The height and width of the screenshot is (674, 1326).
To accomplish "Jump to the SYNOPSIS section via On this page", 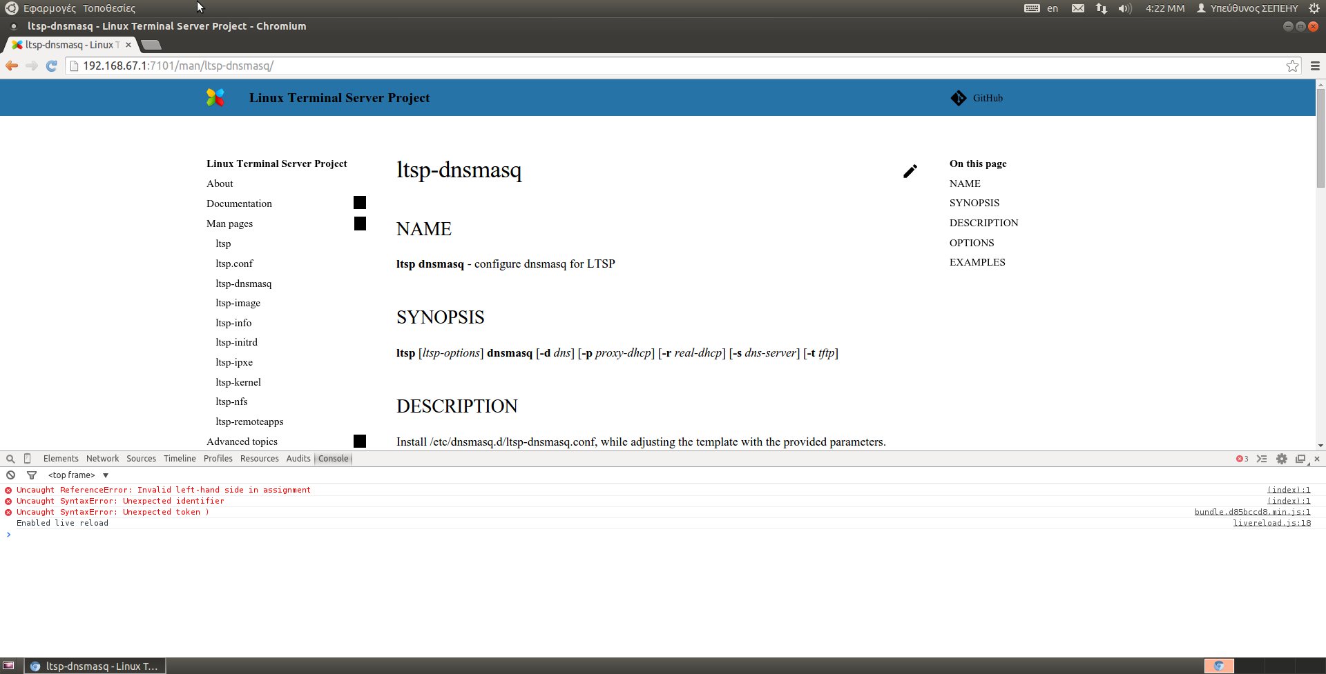I will tap(974, 202).
